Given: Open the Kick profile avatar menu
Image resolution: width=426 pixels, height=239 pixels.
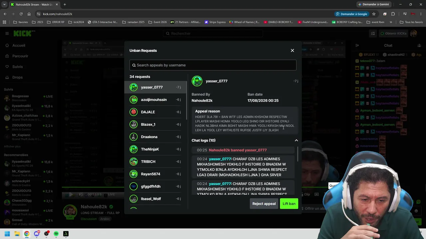Looking at the screenshot, I should [x=414, y=34].
